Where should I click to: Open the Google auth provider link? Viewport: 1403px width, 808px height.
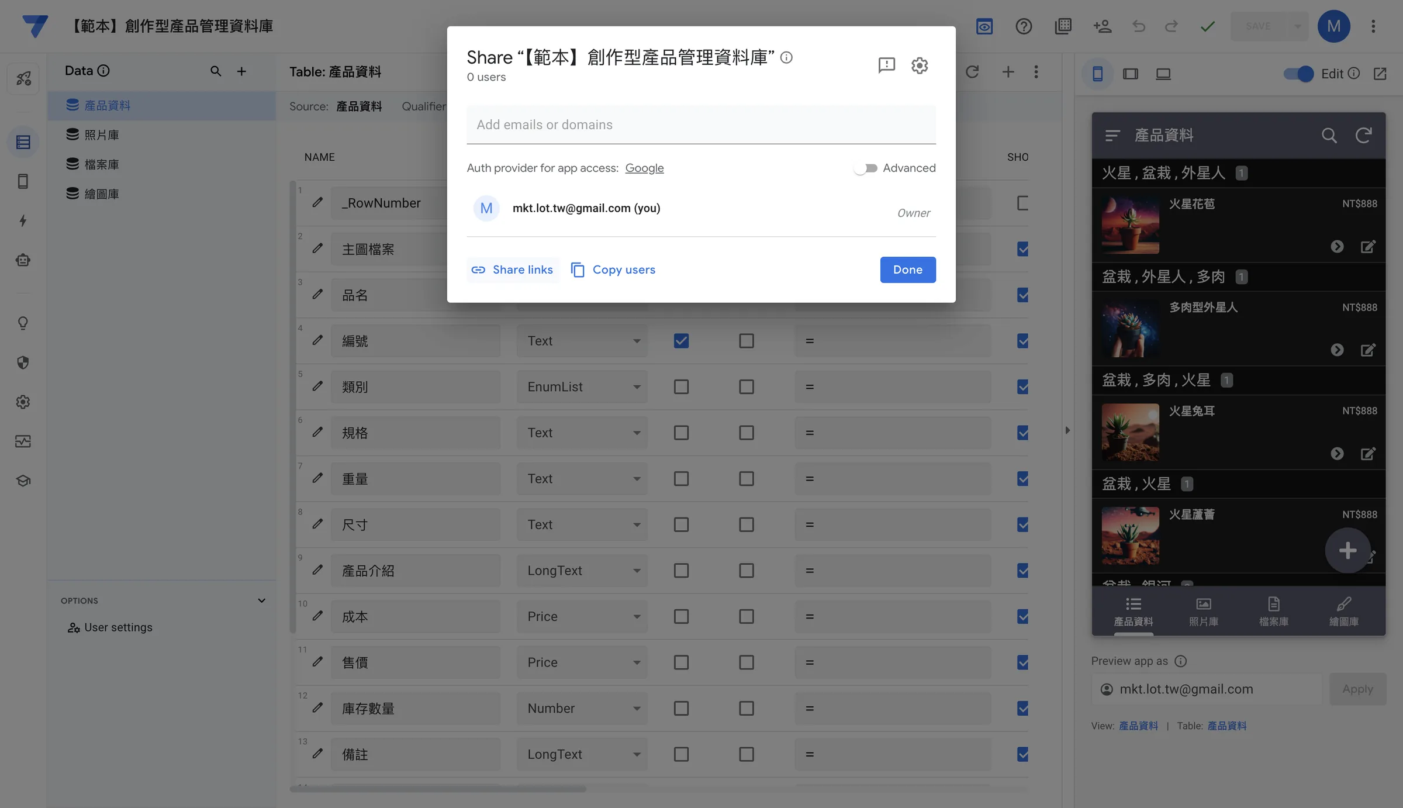[644, 168]
